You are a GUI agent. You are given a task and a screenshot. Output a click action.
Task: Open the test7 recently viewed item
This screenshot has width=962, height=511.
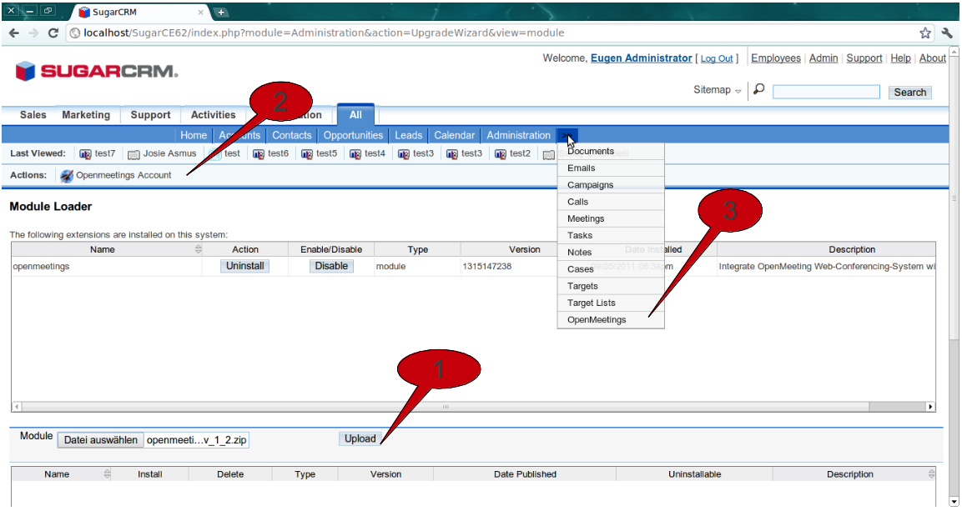[98, 153]
